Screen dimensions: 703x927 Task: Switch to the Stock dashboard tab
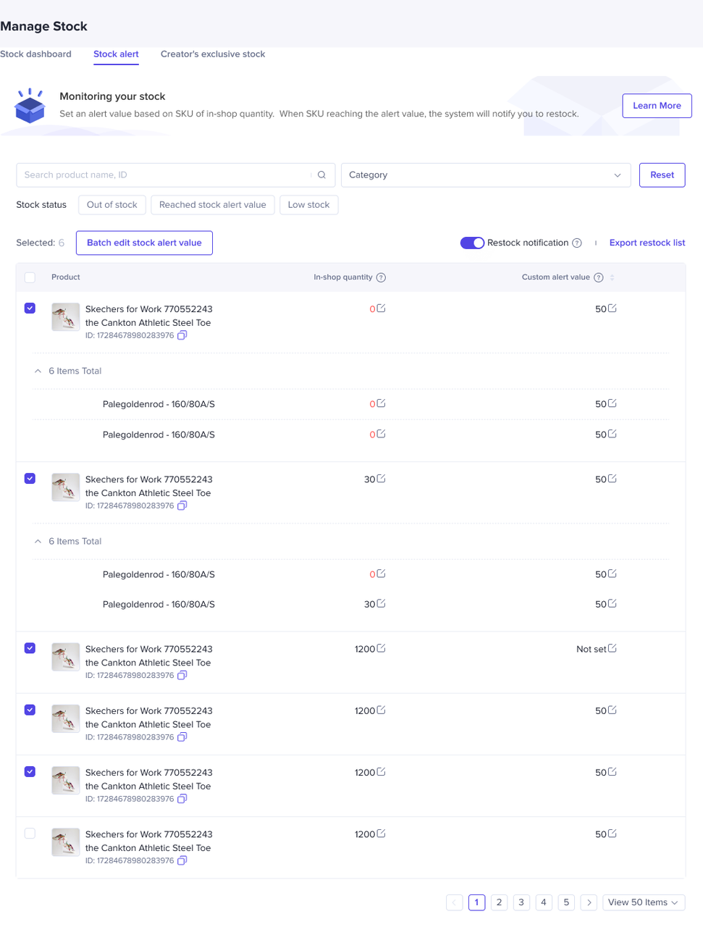(x=36, y=54)
